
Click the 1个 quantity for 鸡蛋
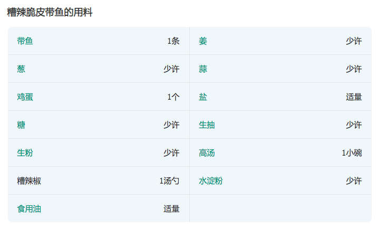[173, 97]
